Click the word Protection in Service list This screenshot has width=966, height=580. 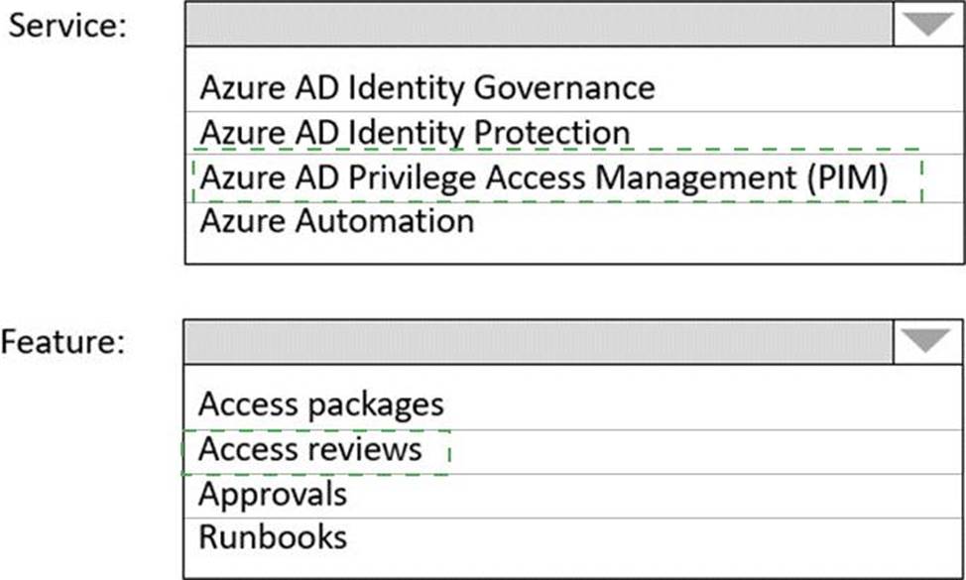(551, 132)
